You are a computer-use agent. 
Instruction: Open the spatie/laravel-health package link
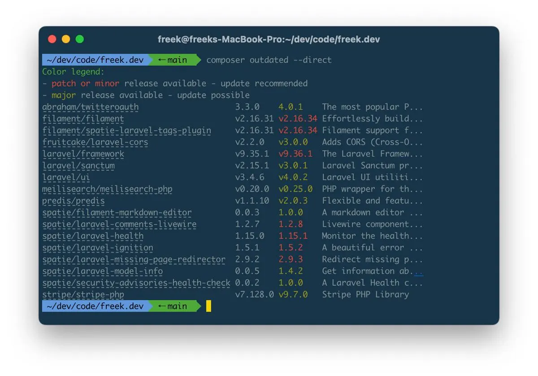[x=93, y=236]
